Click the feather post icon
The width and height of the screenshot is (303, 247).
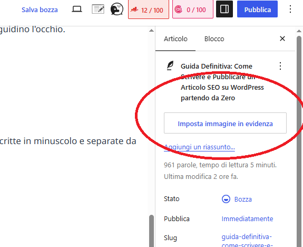170,65
